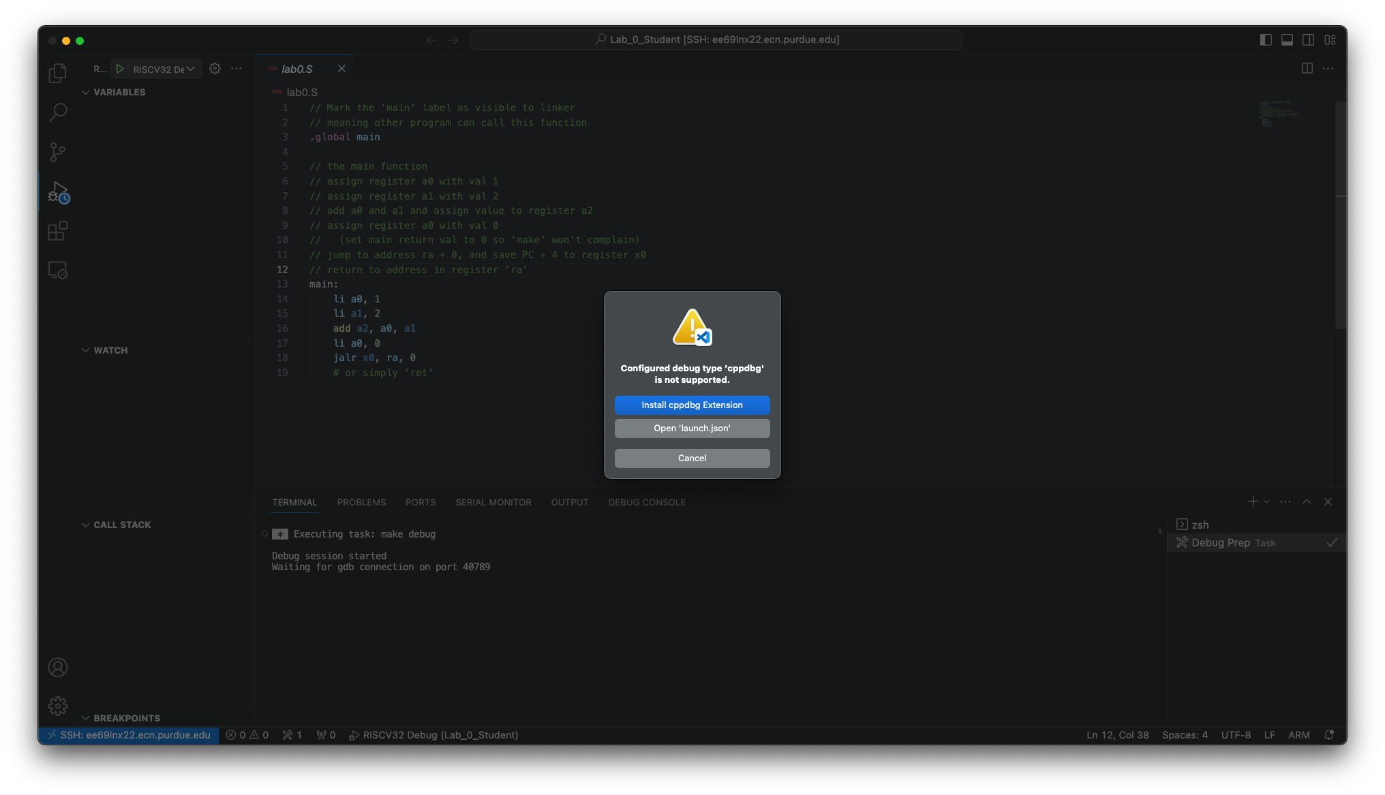Image resolution: width=1385 pixels, height=795 pixels.
Task: Click the LF end of line indicator
Action: tap(1269, 735)
